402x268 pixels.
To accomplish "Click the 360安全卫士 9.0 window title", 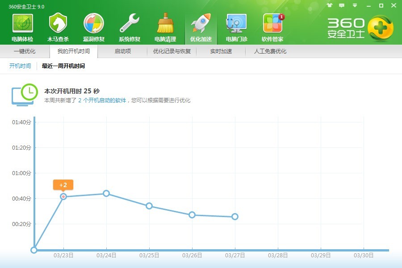I will (26, 7).
